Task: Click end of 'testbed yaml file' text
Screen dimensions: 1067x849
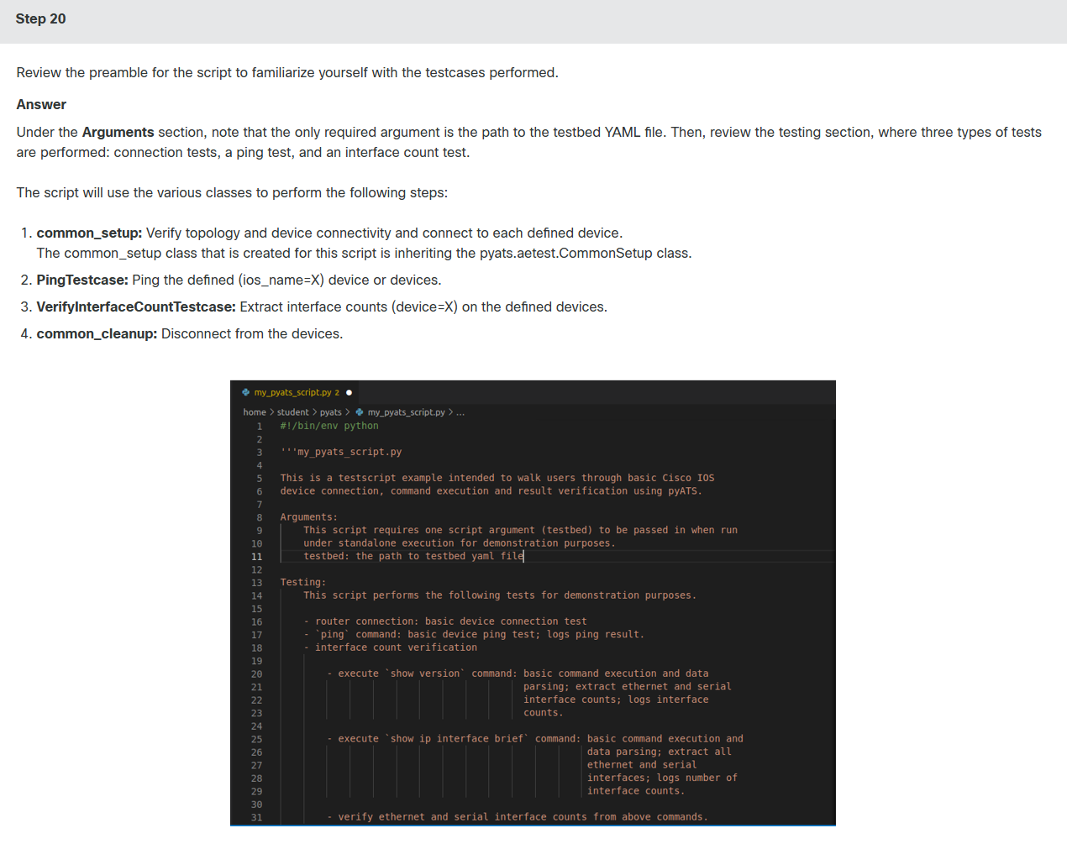Action: (x=523, y=557)
